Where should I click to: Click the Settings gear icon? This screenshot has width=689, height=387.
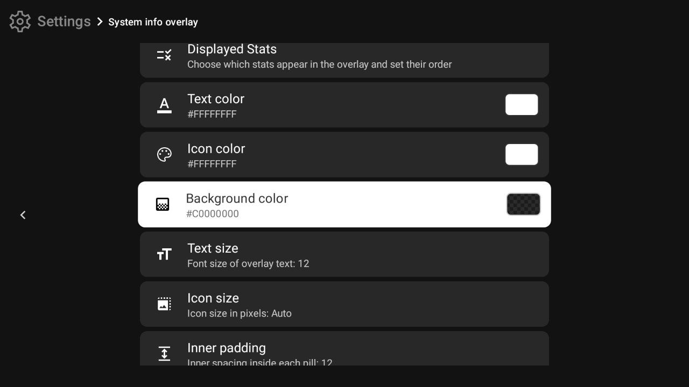click(20, 21)
